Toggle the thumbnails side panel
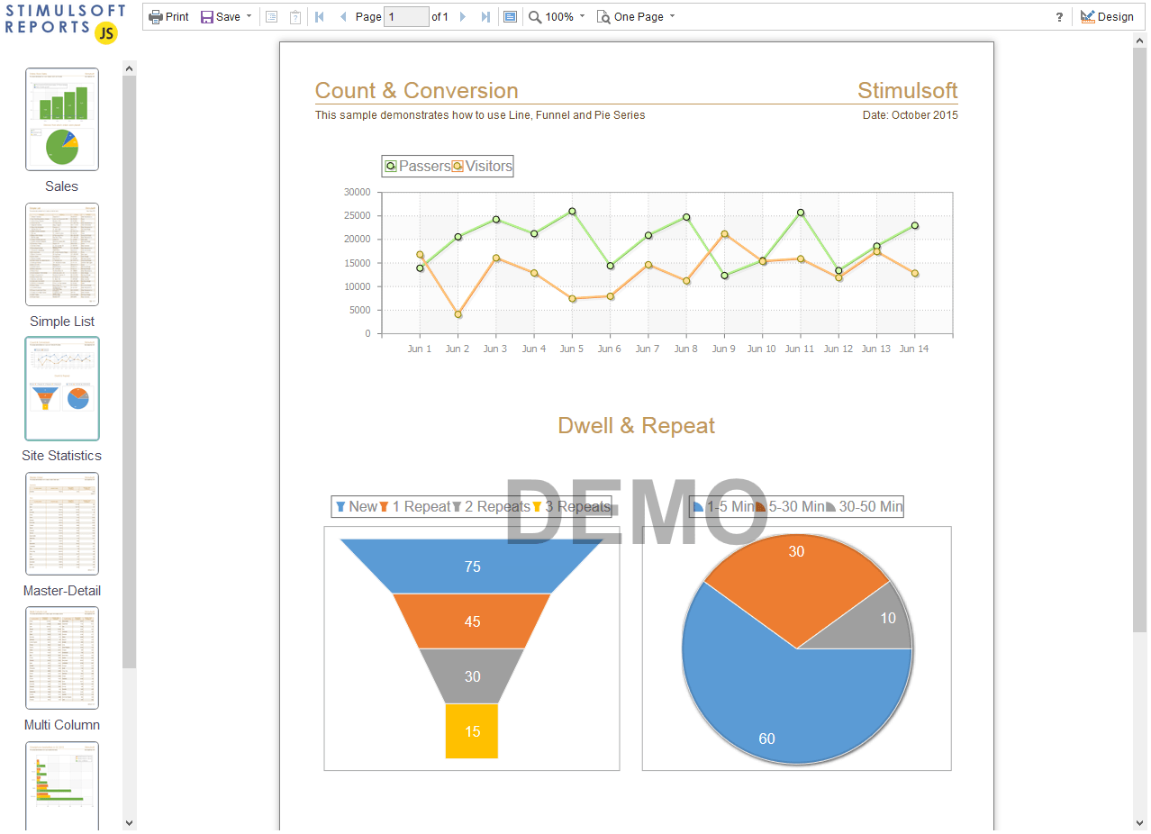 (510, 16)
